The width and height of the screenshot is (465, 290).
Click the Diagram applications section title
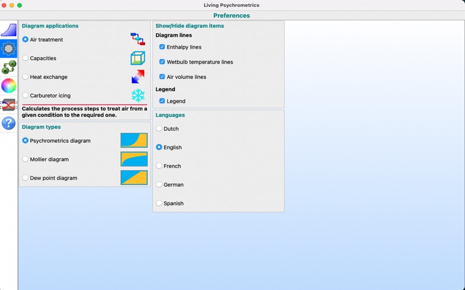point(50,26)
